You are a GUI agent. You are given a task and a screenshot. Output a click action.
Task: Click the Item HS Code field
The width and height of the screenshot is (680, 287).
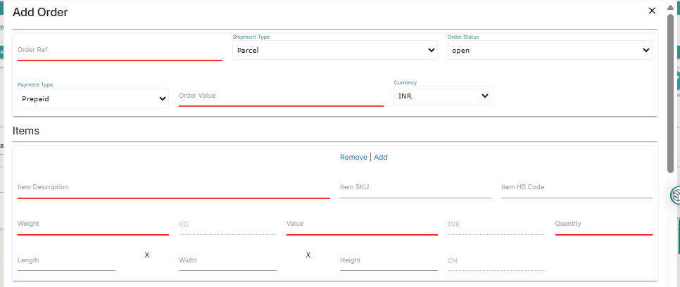click(577, 188)
